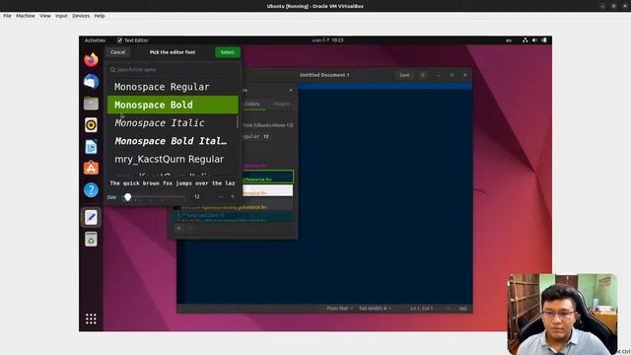Choose Monospace Regular font
The height and width of the screenshot is (355, 631).
173,87
